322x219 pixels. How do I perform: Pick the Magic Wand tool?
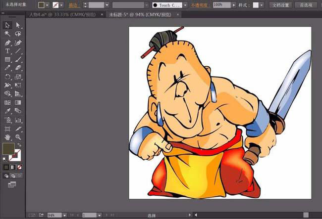7,34
